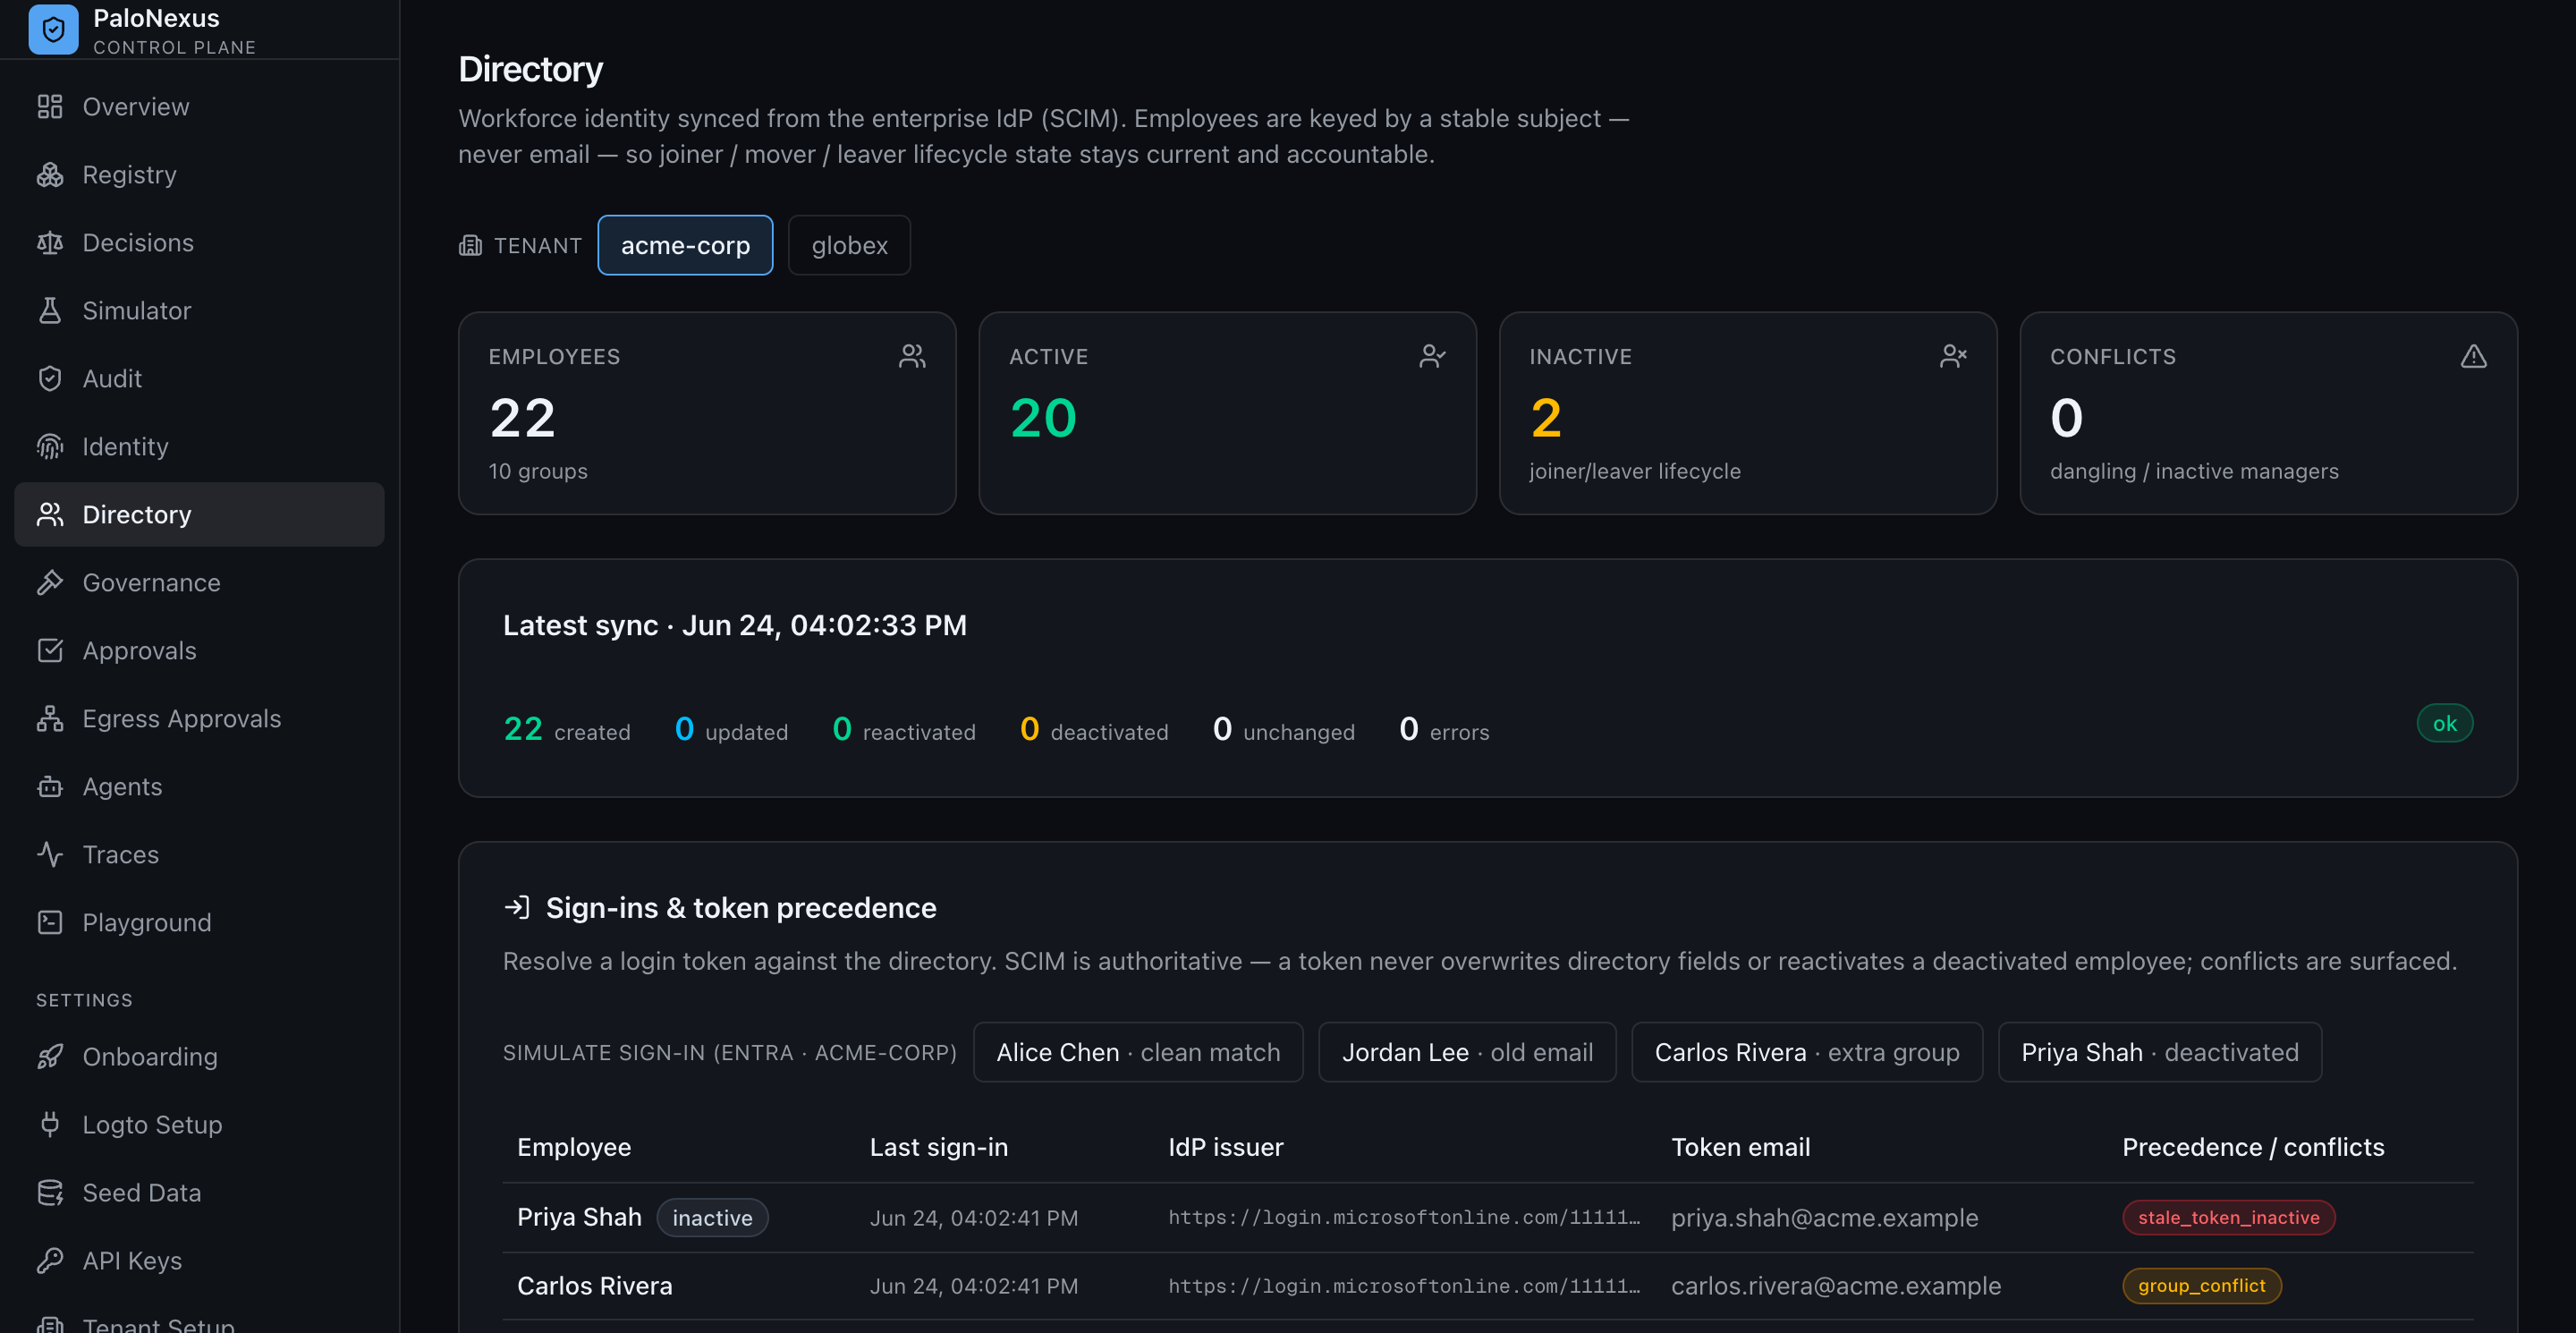Click the user-x icon on Inactive card
Viewport: 2576px width, 1333px height.
coord(1953,357)
